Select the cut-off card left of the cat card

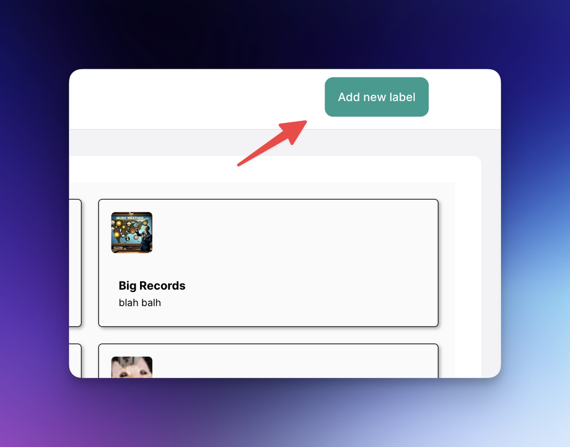75,361
